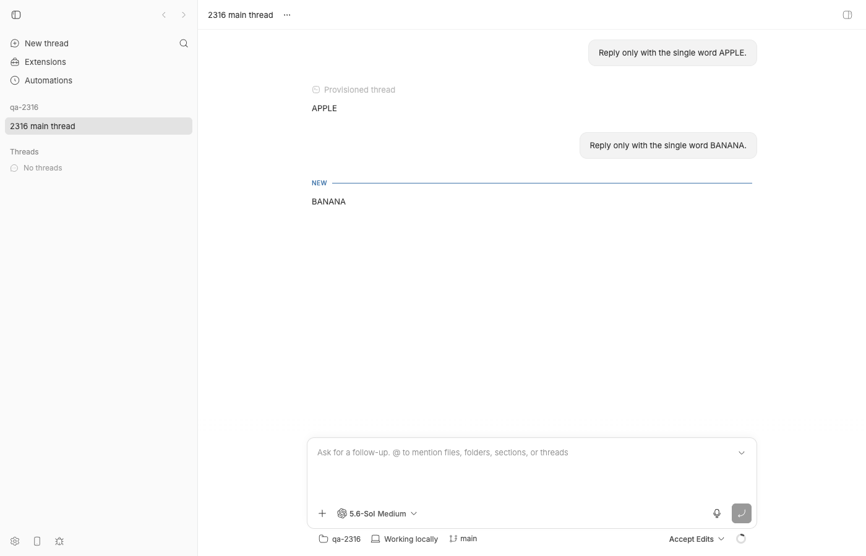Screen dimensions: 866x556
Task: Open settings gear icon at bottom left
Action: pos(15,541)
